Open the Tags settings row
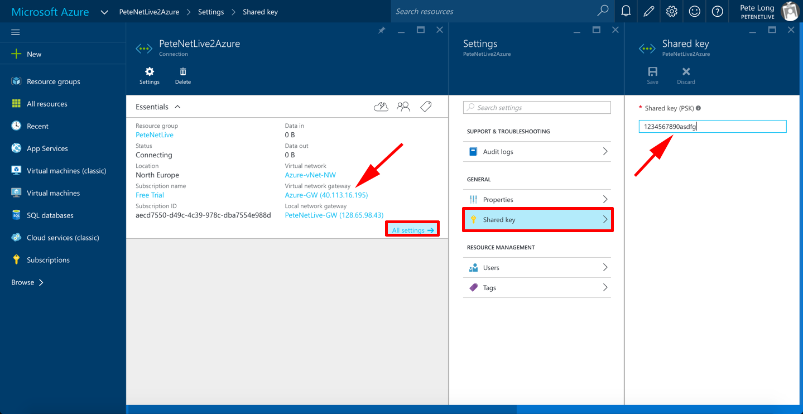Viewport: 803px width, 414px height. tap(537, 288)
